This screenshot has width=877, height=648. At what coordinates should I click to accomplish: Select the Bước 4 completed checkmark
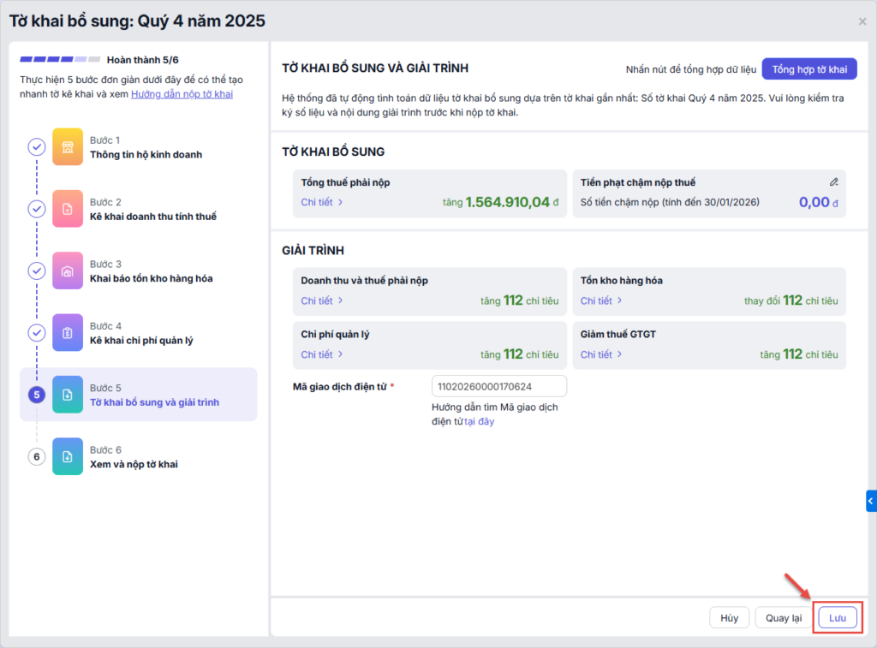click(x=37, y=332)
